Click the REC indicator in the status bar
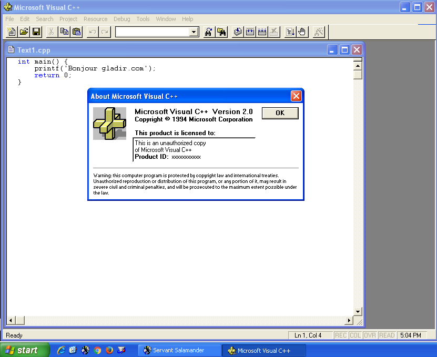Viewport: 437px width, 357px height. coord(341,335)
